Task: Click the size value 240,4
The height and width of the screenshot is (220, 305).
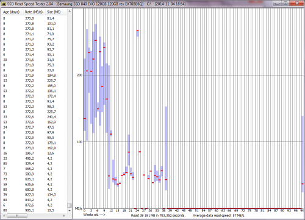Action: [51, 117]
